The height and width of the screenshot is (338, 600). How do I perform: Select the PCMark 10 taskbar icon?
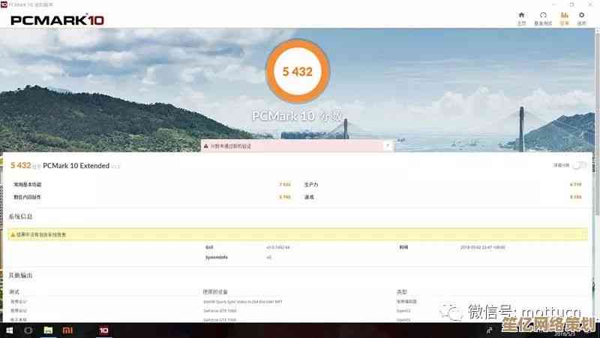click(103, 330)
